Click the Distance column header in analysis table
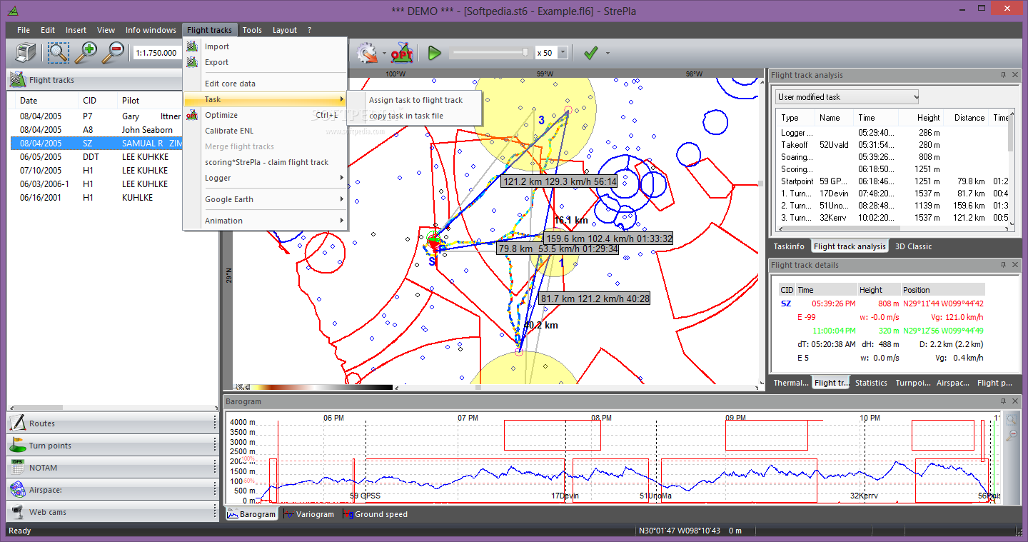Viewport: 1028px width, 542px height. click(969, 118)
